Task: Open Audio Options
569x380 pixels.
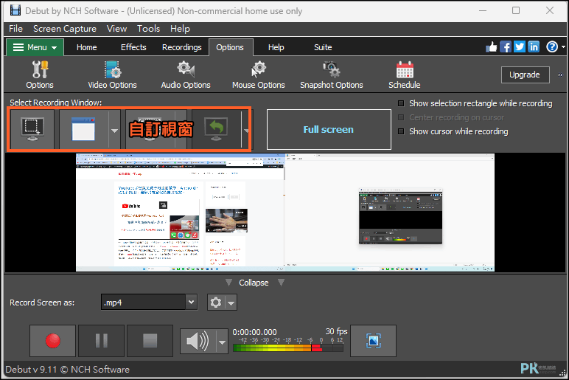Action: pos(186,75)
